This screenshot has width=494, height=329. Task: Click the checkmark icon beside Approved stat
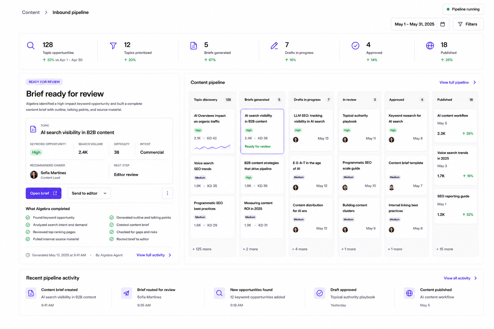pyautogui.click(x=355, y=46)
